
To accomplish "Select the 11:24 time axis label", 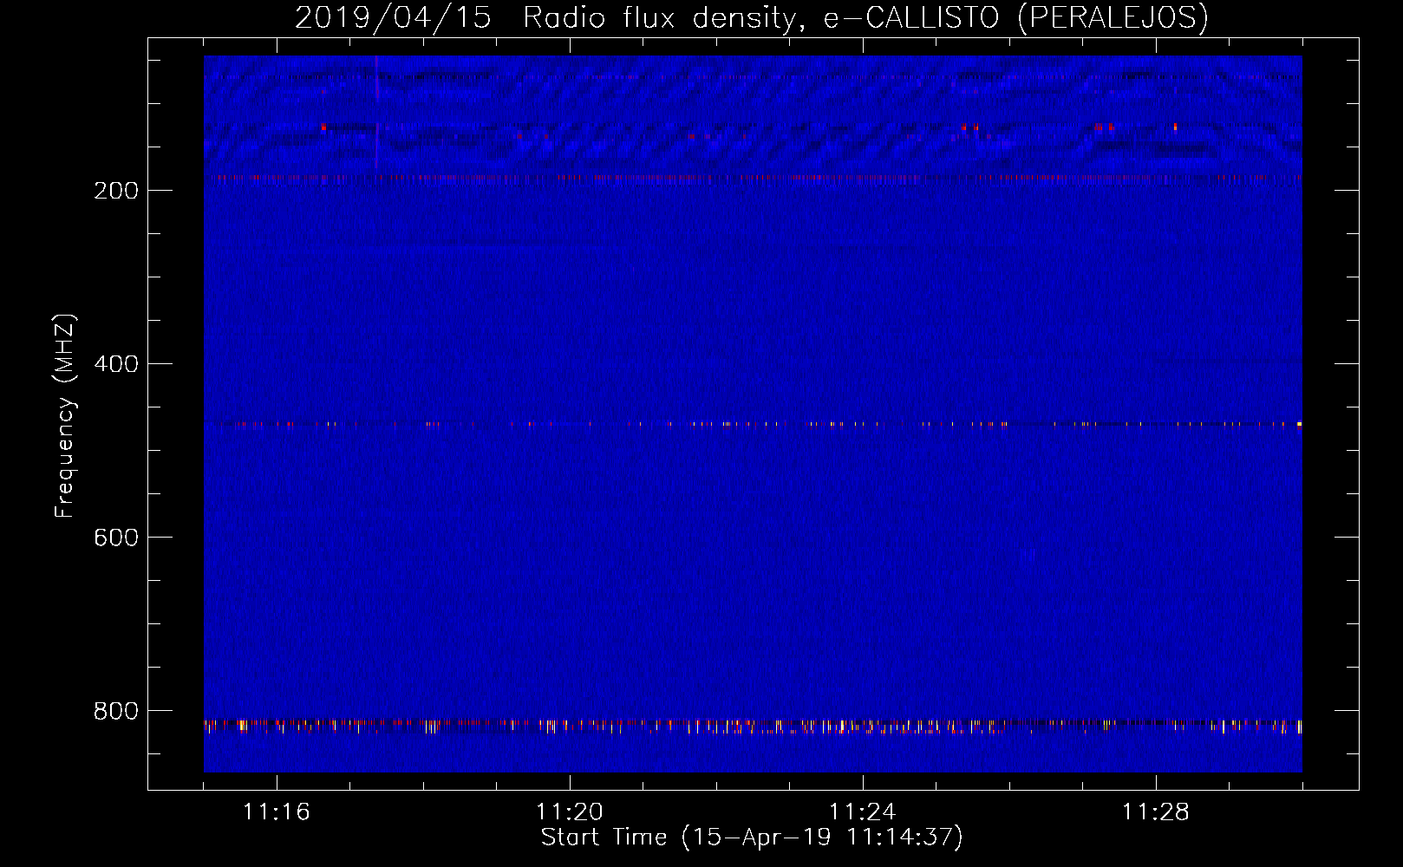I will 862,812.
